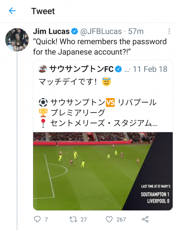Viewport: 178px width, 230px height.
Task: Open the 57m timestamp
Action: (136, 31)
